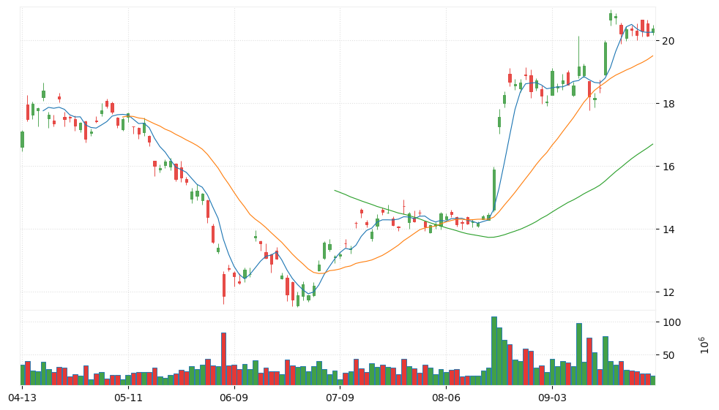Click the 05-11 date label
719x410 pixels.
point(128,398)
